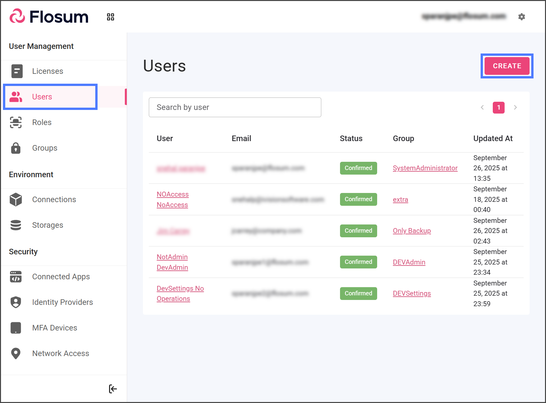This screenshot has width=546, height=403.
Task: Click the Licenses document icon
Action: tap(17, 71)
